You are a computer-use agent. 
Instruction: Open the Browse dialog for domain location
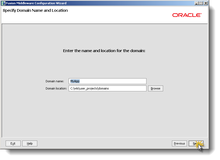pos(155,88)
